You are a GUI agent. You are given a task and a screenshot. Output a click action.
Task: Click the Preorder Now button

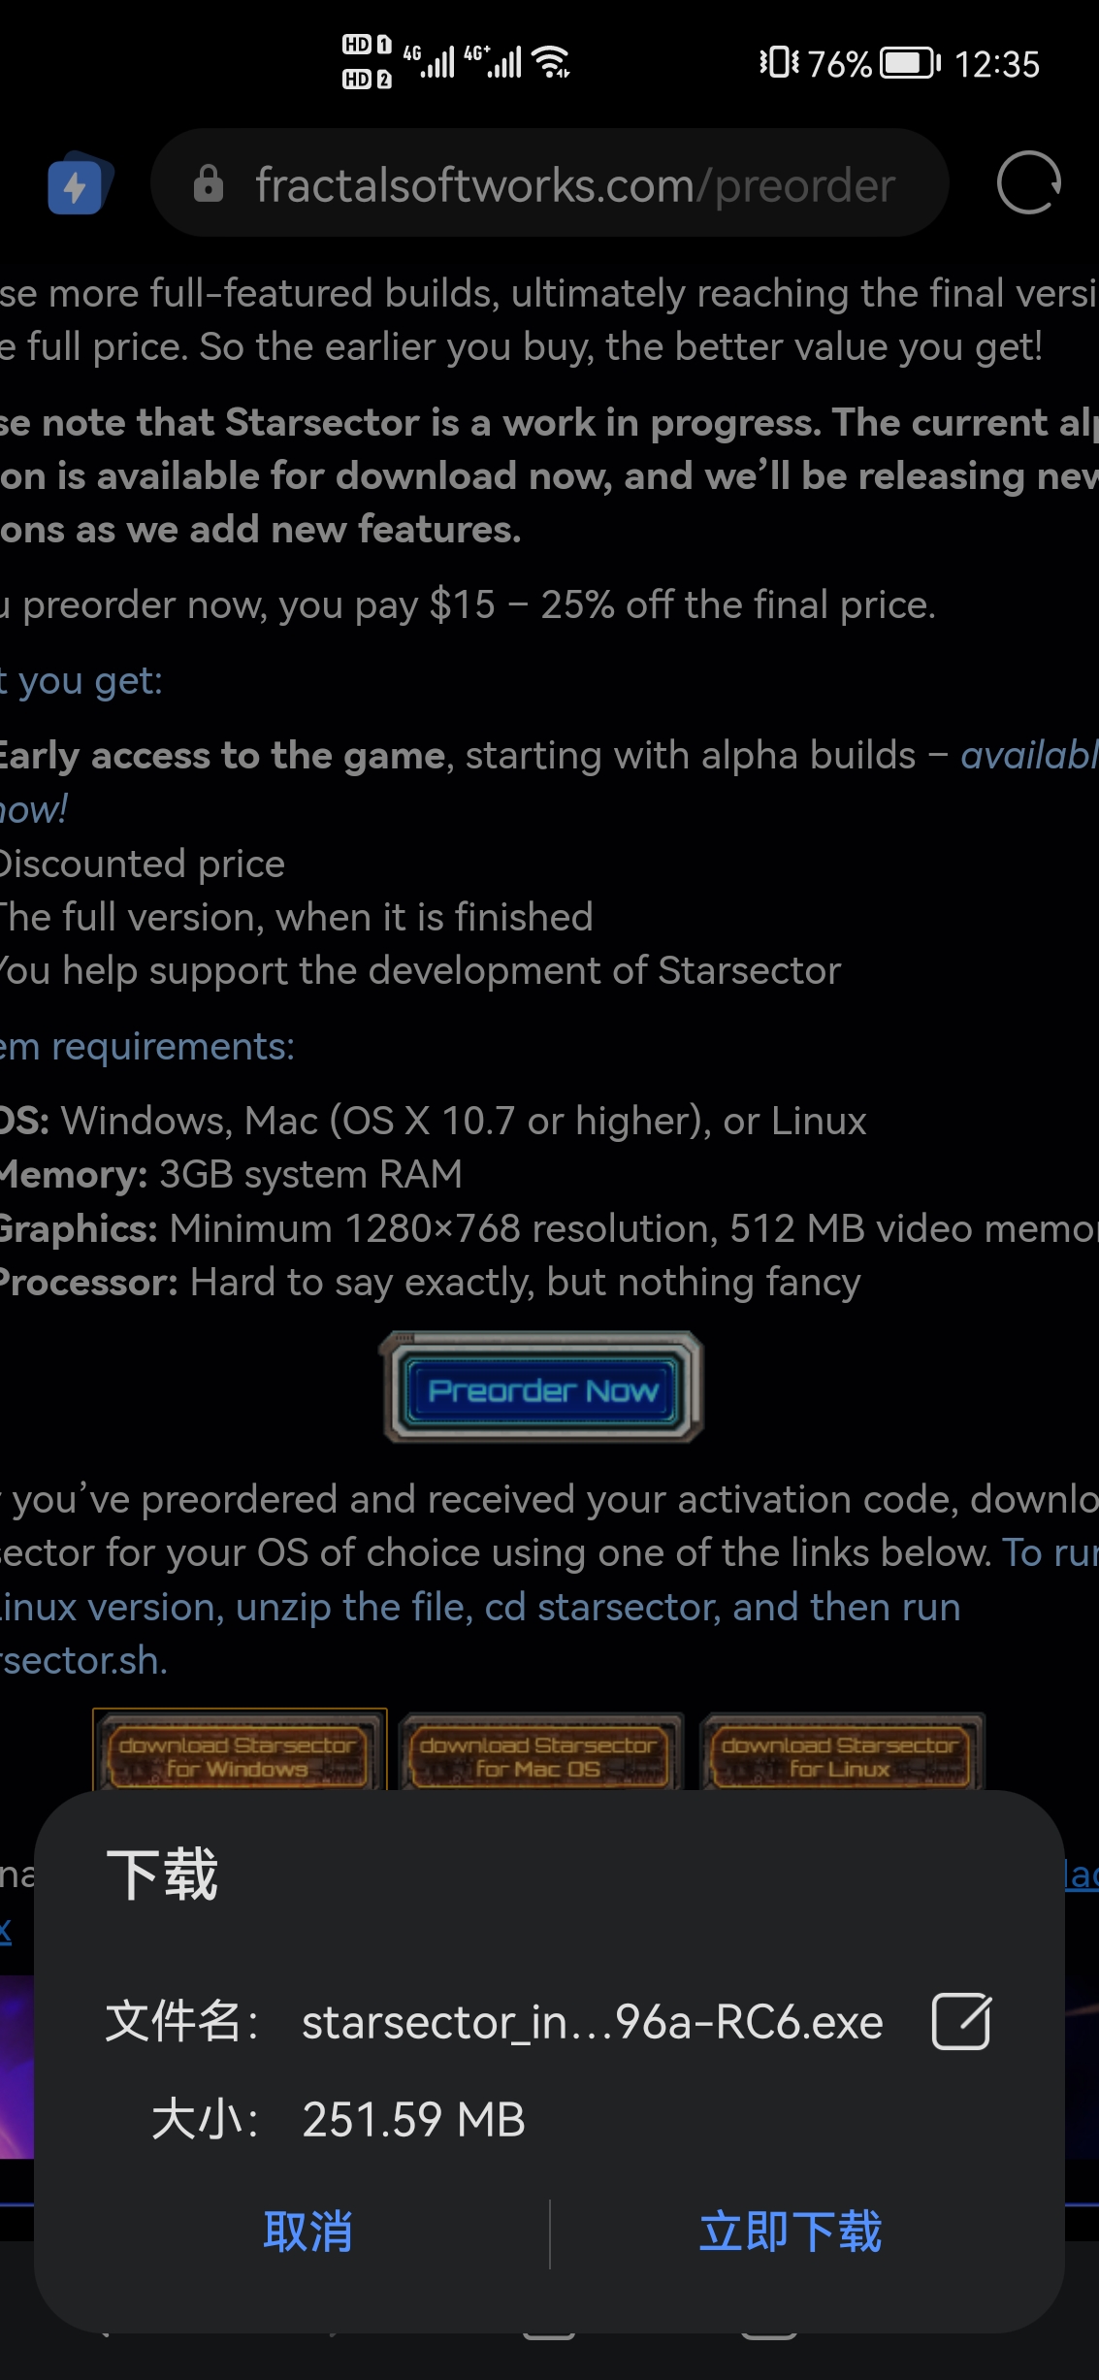click(x=543, y=1388)
